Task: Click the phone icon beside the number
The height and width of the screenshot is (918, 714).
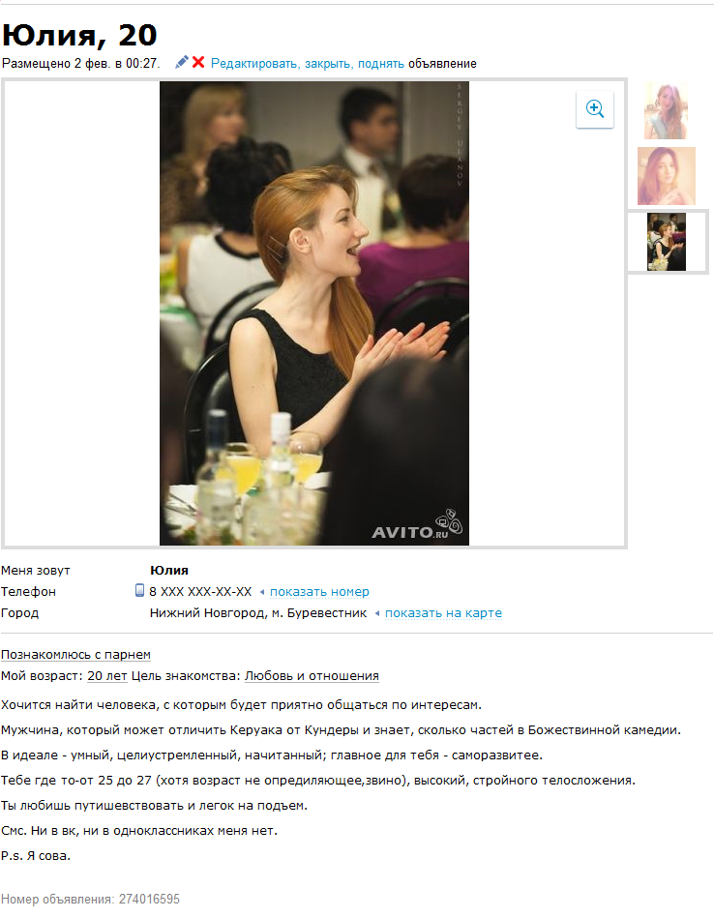Action: tap(139, 590)
